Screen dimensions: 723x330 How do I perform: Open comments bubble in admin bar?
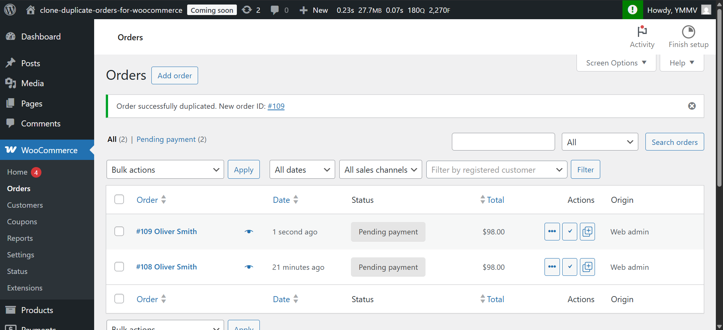275,10
